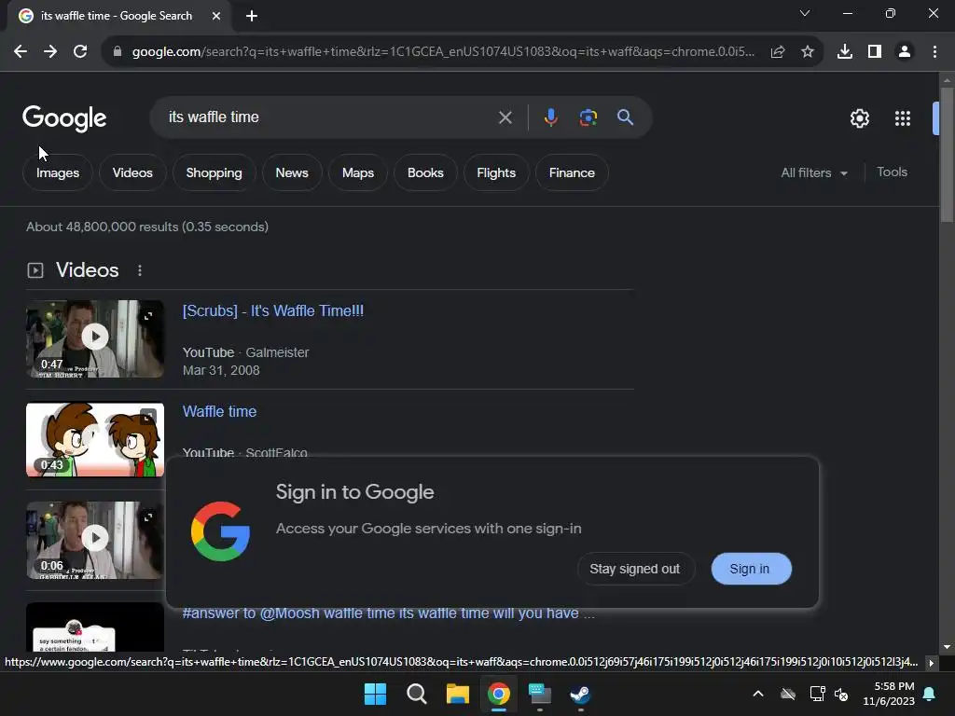
Task: Go forward in browser history
Action: click(50, 52)
